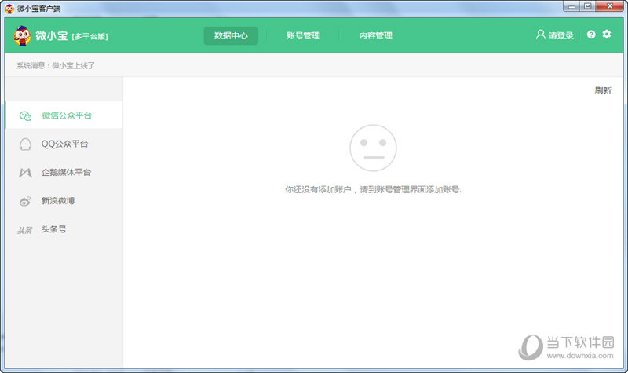Click the user avatar icon beside 请登录
This screenshot has height=373, width=628.
[541, 35]
